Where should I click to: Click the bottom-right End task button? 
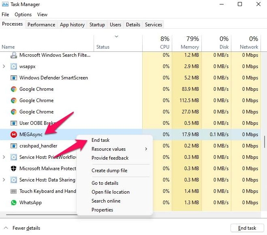pyautogui.click(x=247, y=228)
